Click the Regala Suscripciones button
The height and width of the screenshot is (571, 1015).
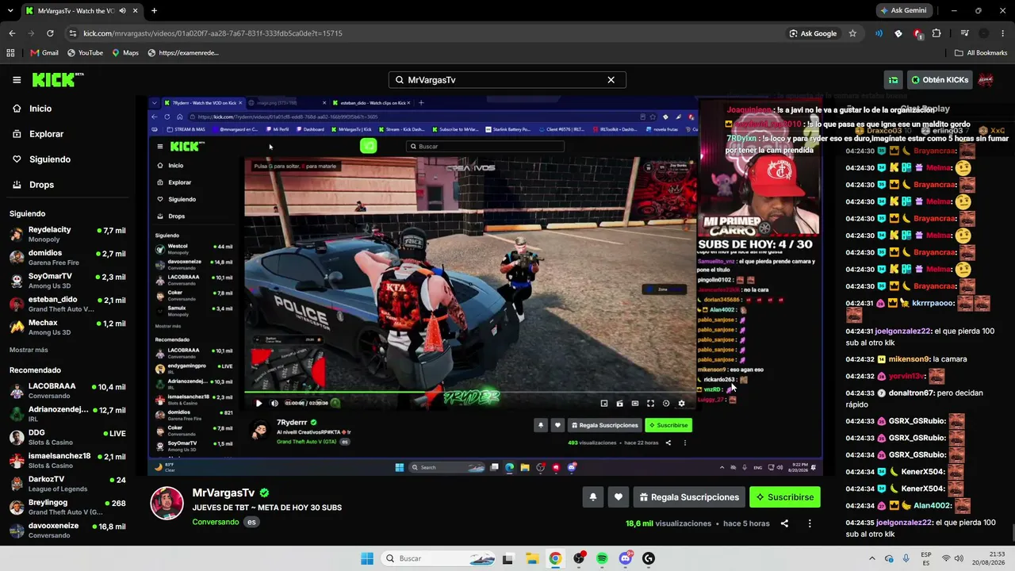coord(689,497)
